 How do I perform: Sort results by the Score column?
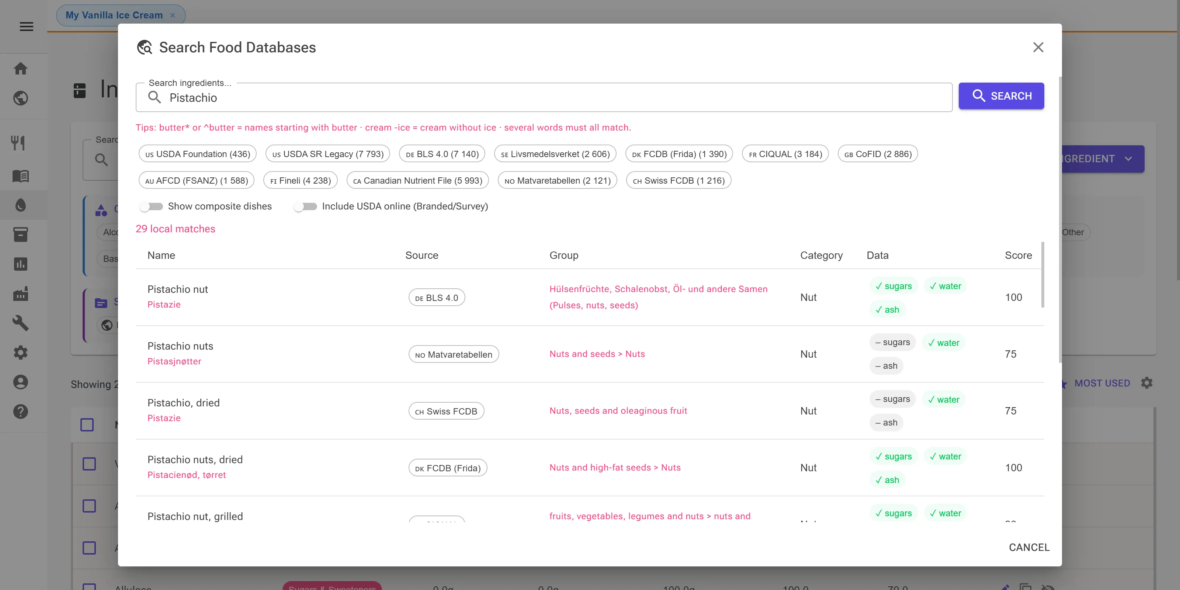(x=1018, y=255)
